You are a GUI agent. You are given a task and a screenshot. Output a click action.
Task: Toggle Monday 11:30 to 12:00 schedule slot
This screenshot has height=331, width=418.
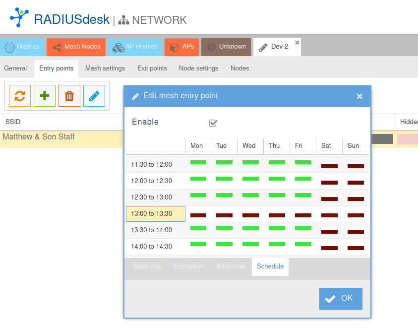(198, 162)
